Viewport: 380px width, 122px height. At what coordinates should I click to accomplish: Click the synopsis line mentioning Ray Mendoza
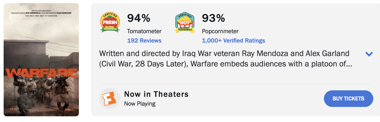[x=224, y=54]
